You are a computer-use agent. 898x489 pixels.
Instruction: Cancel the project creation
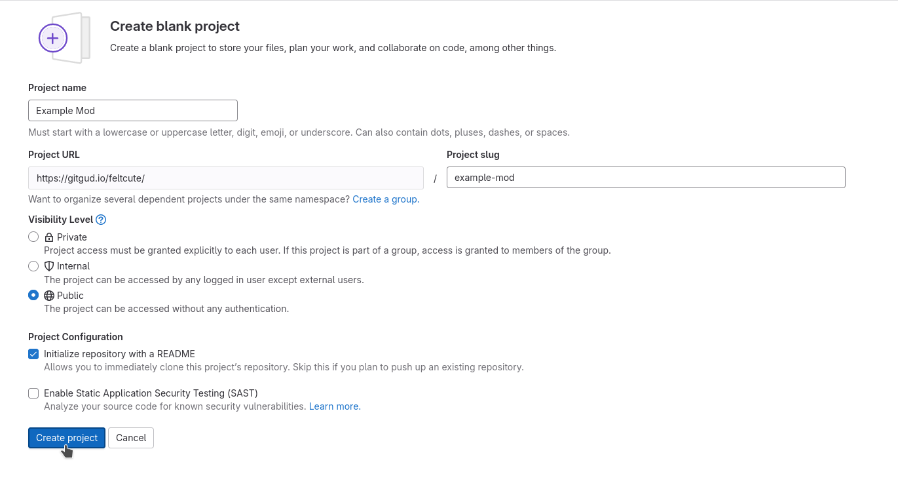click(x=131, y=438)
